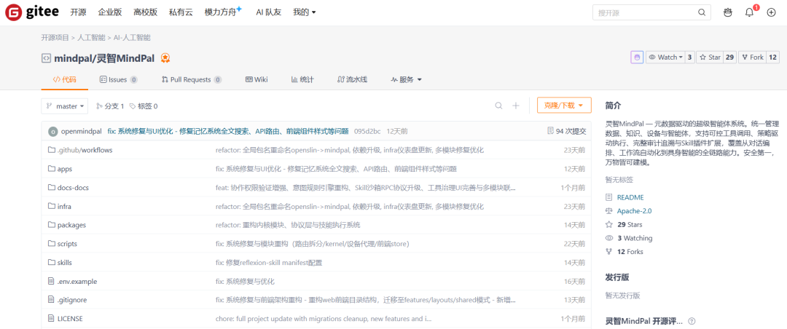The height and width of the screenshot is (329, 787).
Task: Switch to the 代码 tab
Action: click(x=65, y=79)
